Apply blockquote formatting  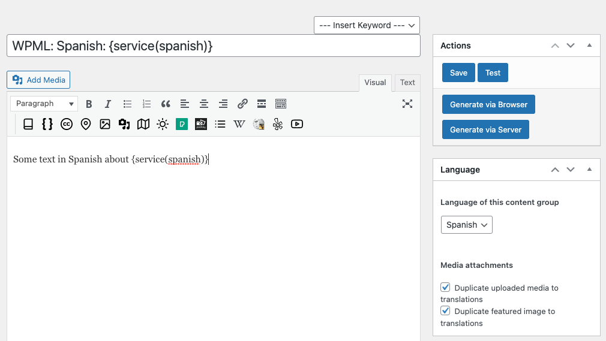pyautogui.click(x=166, y=104)
